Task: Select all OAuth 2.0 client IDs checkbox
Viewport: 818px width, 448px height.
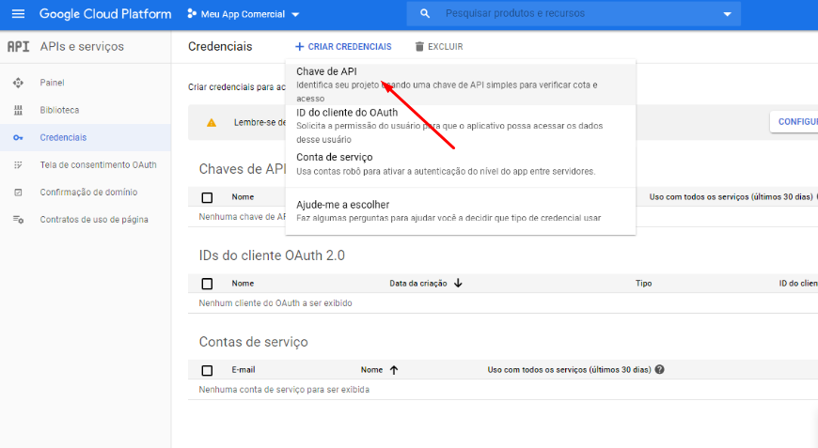Action: [x=207, y=284]
